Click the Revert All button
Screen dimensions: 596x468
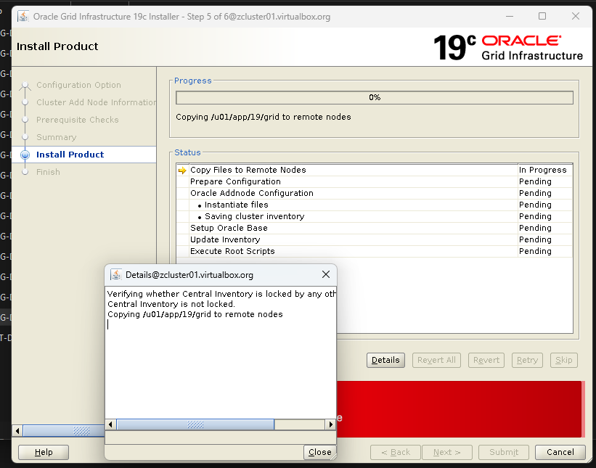pyautogui.click(x=436, y=360)
